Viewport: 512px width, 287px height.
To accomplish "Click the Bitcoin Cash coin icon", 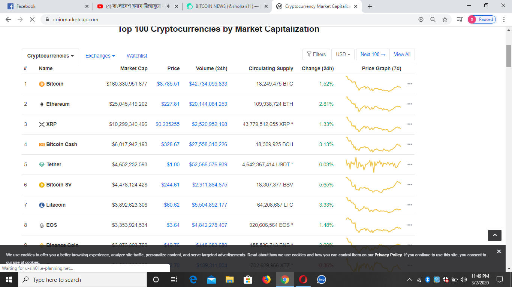I will point(42,145).
